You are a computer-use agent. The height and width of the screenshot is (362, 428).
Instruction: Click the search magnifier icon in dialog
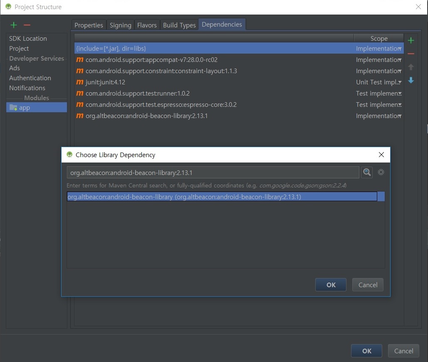[x=366, y=172]
